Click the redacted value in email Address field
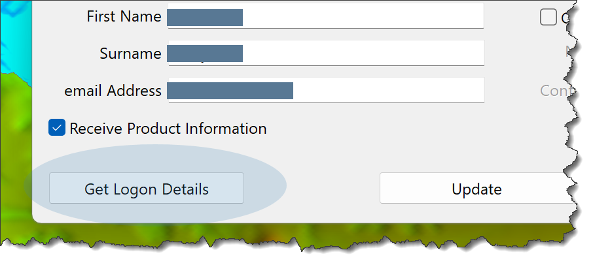 230,91
